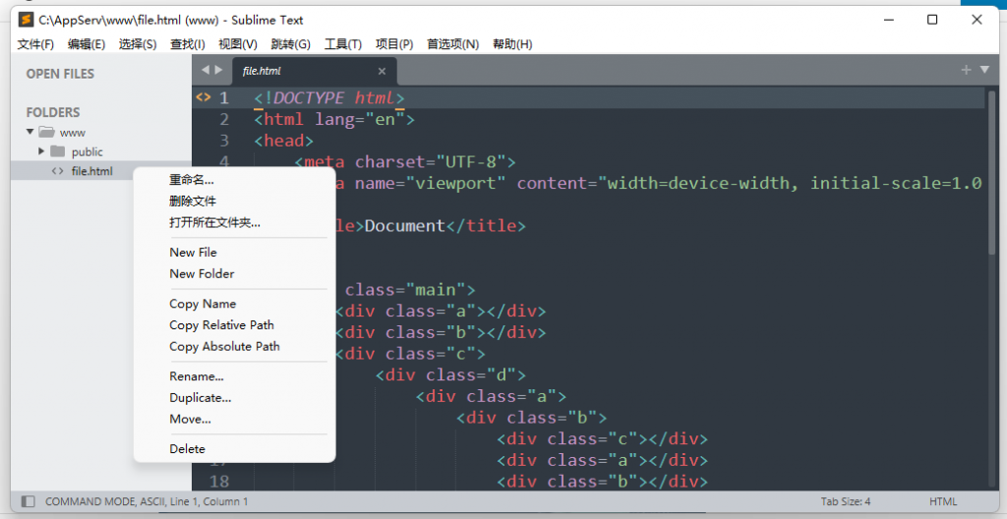Select New Folder in context menu

pyautogui.click(x=202, y=273)
